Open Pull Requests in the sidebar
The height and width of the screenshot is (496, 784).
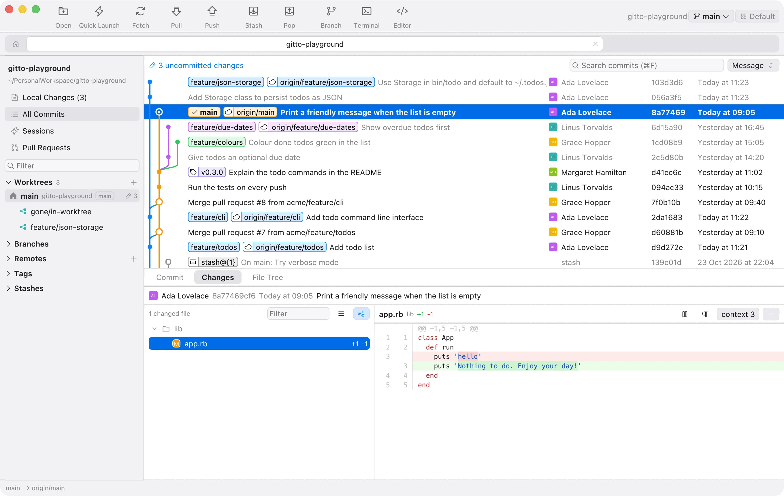coord(72,148)
